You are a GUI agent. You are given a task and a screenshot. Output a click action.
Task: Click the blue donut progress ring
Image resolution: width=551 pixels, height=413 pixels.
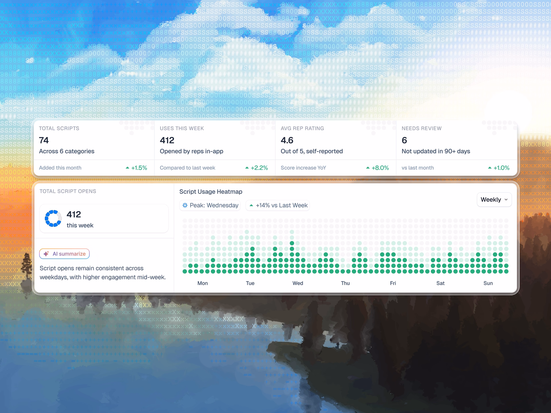click(53, 219)
